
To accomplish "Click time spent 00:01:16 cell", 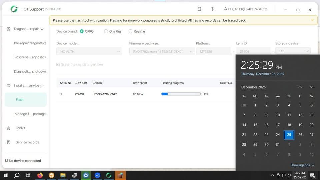I will 138,94.
